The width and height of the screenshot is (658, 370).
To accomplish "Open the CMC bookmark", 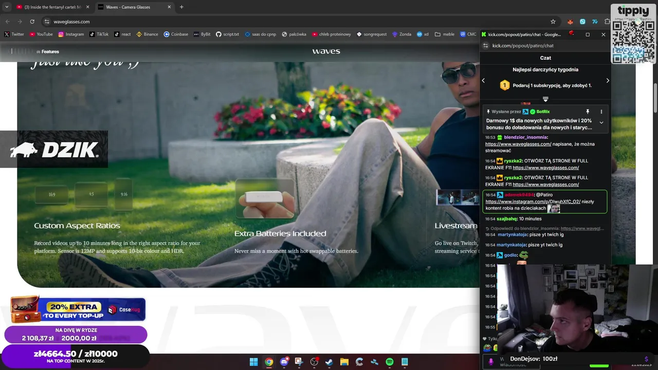I will click(468, 34).
